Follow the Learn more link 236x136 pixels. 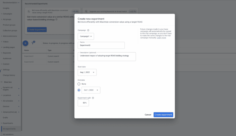tap(161, 38)
